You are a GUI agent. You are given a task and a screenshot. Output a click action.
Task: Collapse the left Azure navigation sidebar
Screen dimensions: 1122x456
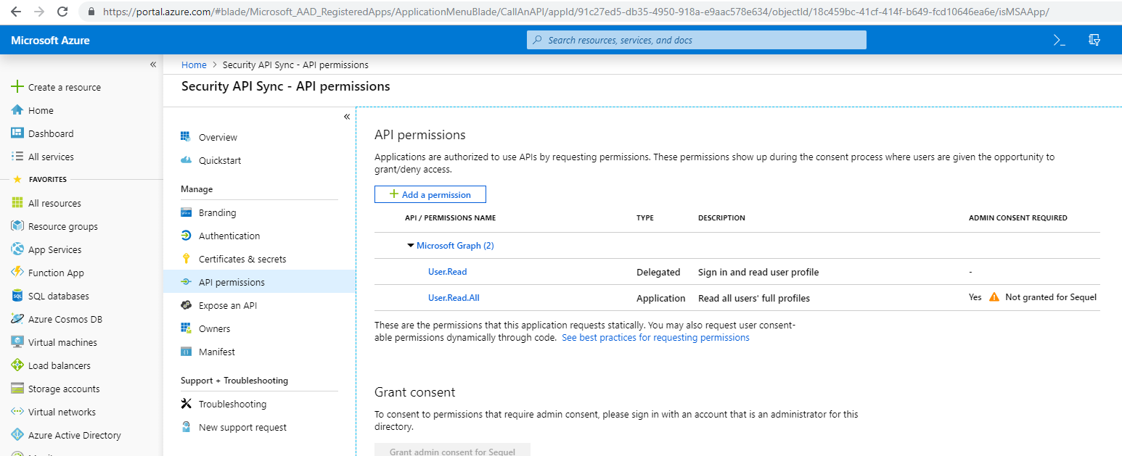(x=153, y=65)
